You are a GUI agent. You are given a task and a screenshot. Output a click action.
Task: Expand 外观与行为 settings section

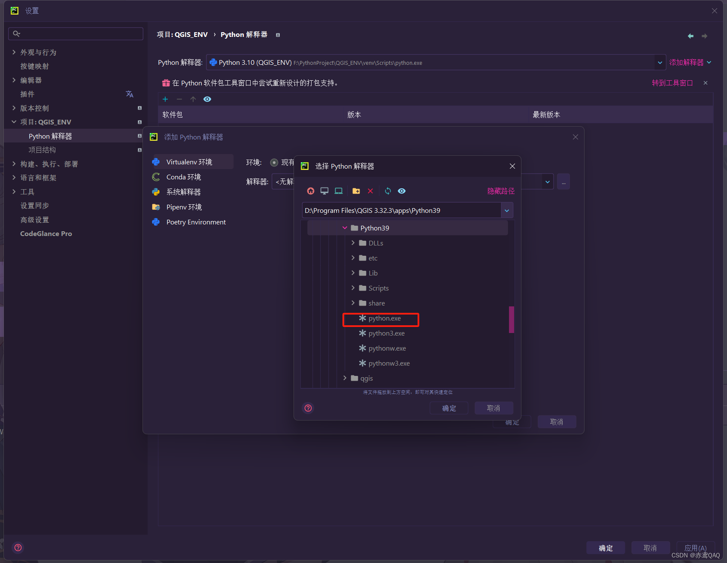pos(14,52)
